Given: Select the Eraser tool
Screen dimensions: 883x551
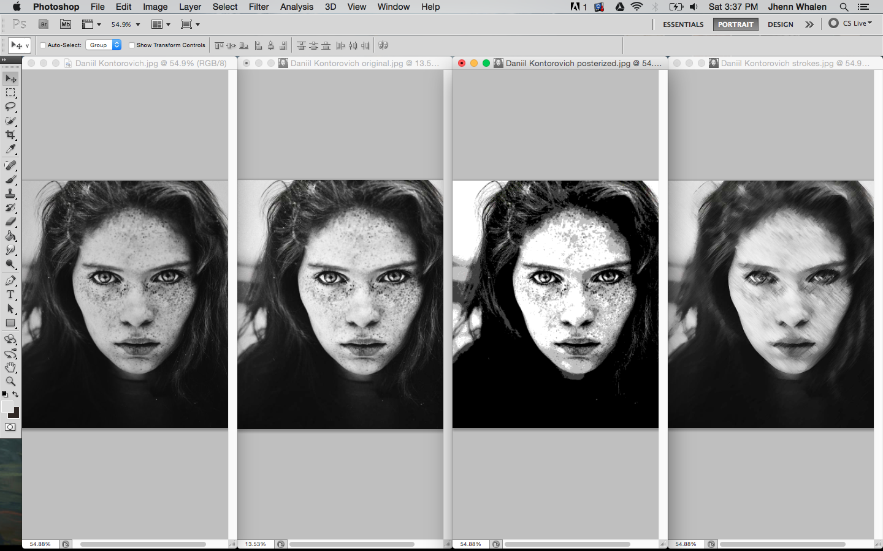Looking at the screenshot, I should [x=10, y=222].
